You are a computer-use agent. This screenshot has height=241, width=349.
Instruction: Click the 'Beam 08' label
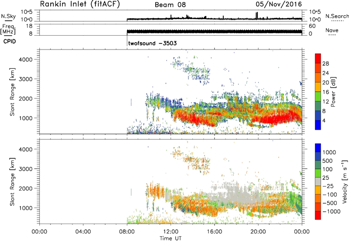tap(170, 5)
